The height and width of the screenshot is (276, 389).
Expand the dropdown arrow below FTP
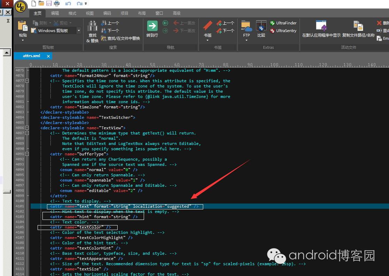point(246,40)
